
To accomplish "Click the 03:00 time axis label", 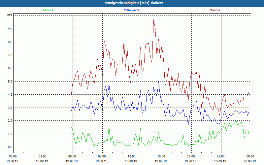I will pyautogui.click(x=42, y=156).
